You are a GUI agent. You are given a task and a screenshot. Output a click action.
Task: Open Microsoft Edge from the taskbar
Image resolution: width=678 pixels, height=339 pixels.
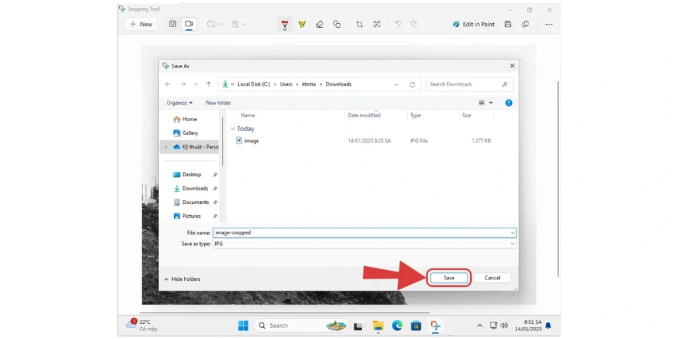[x=397, y=326]
